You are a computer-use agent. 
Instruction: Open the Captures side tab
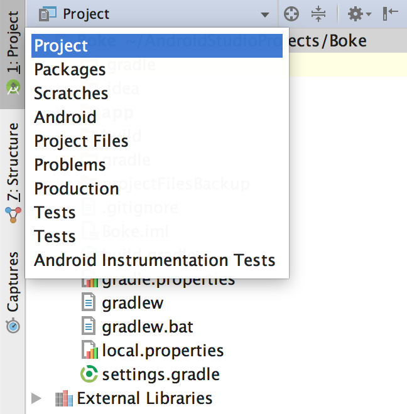point(13,289)
